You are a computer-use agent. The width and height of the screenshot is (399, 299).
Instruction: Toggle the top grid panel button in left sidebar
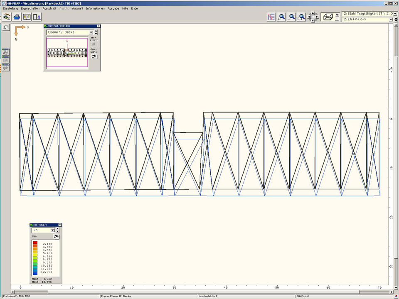point(6,52)
